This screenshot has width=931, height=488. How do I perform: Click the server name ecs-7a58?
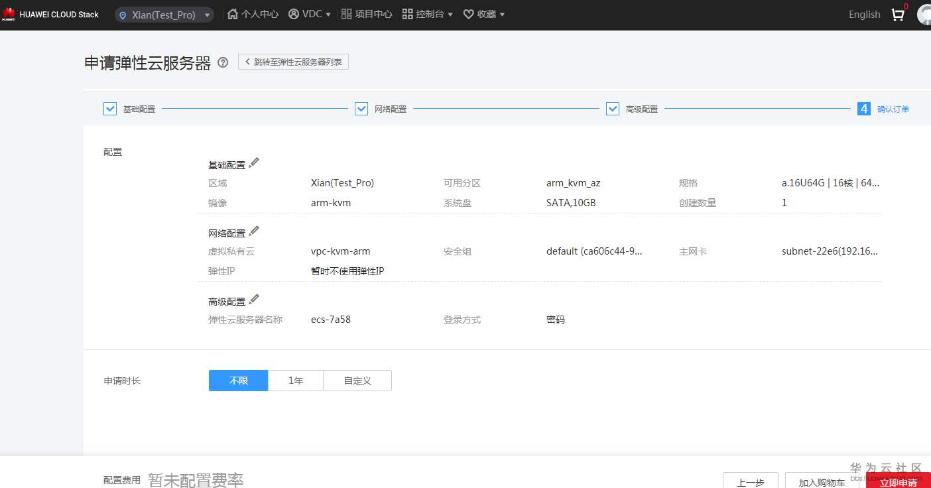[331, 320]
